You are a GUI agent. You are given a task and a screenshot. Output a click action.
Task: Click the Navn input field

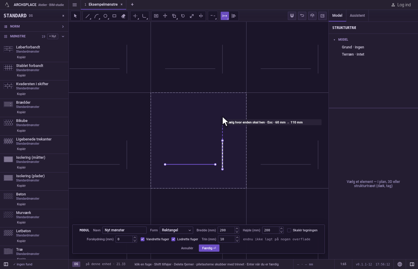point(125,230)
